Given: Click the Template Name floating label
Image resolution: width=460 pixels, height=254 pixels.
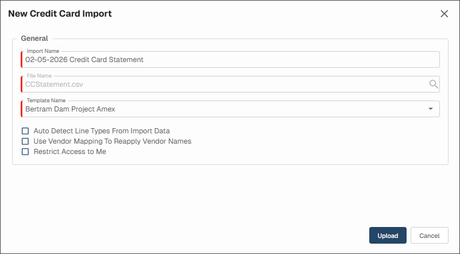Looking at the screenshot, I should [x=46, y=101].
